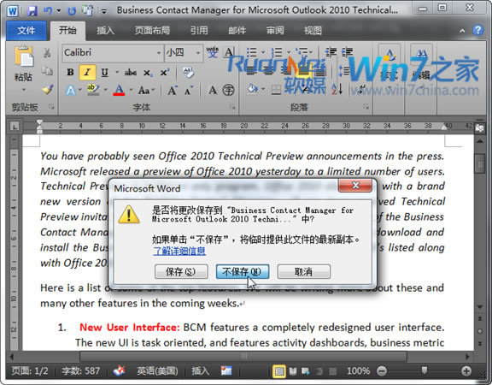
Task: Click the Grow Font icon
Action: [173, 91]
